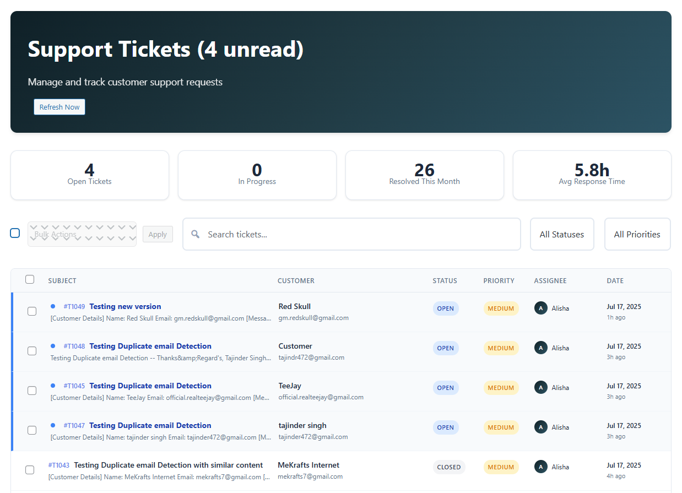Click the unread dot on ticket #T1048
The width and height of the screenshot is (682, 493).
point(53,346)
